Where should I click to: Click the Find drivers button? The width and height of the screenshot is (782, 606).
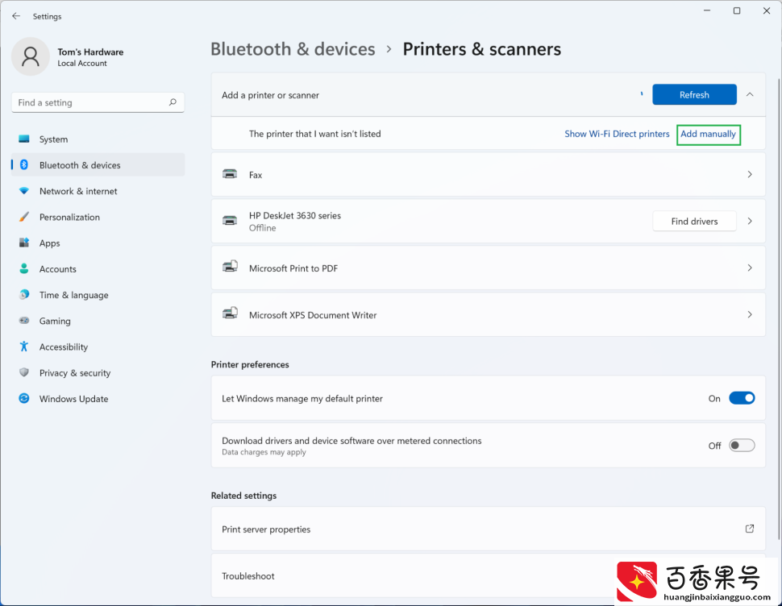point(694,222)
